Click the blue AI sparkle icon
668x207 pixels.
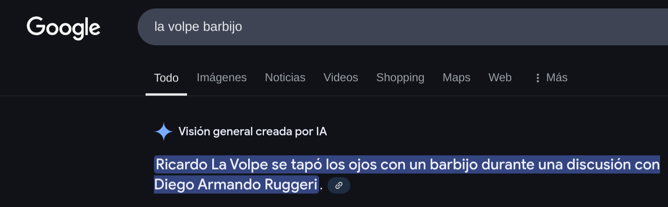click(x=164, y=132)
